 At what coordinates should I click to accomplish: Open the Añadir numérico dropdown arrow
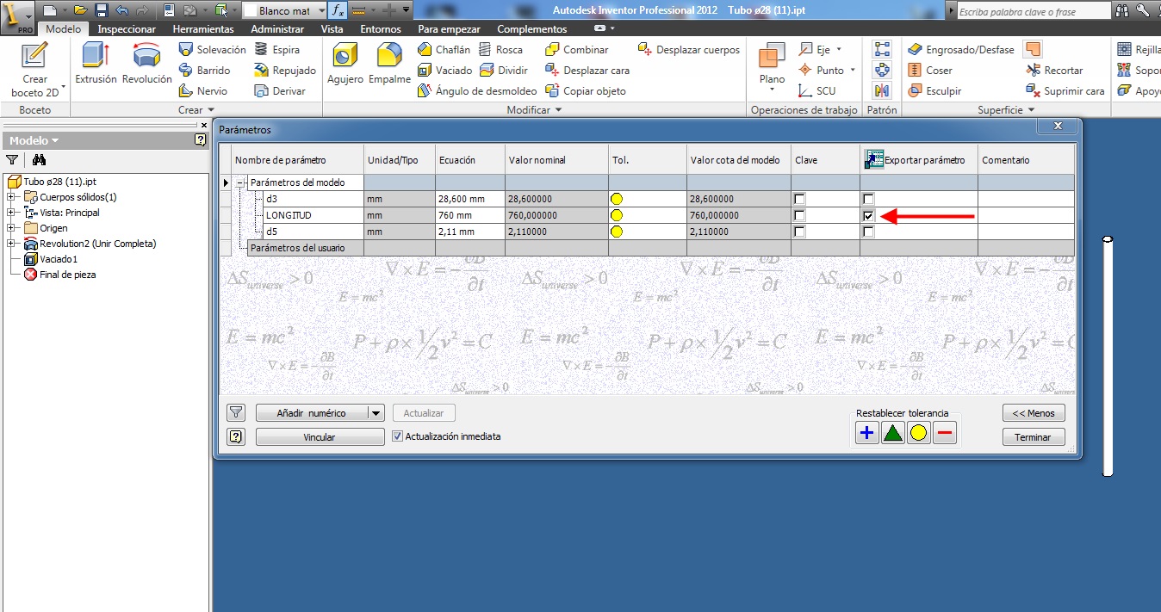coord(376,413)
